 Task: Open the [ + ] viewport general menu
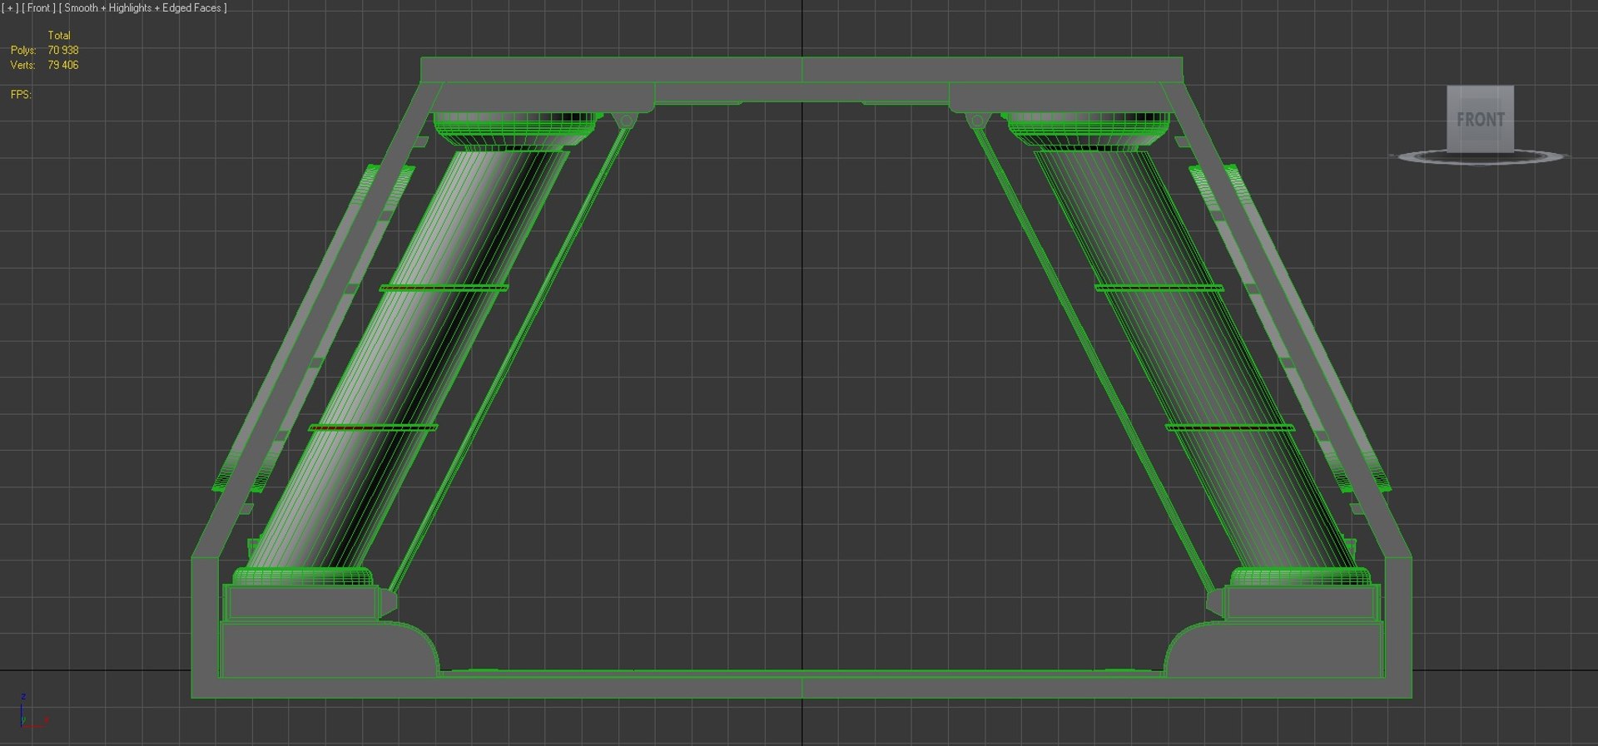pos(10,8)
